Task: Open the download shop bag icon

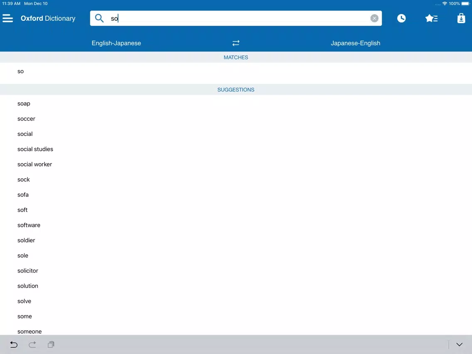Action: tap(461, 18)
